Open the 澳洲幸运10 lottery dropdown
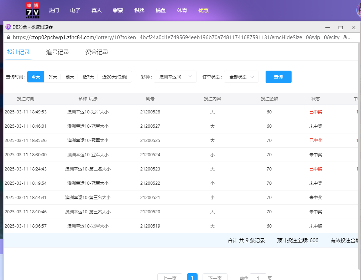Viewport: 361px width, 280px height. click(x=175, y=76)
